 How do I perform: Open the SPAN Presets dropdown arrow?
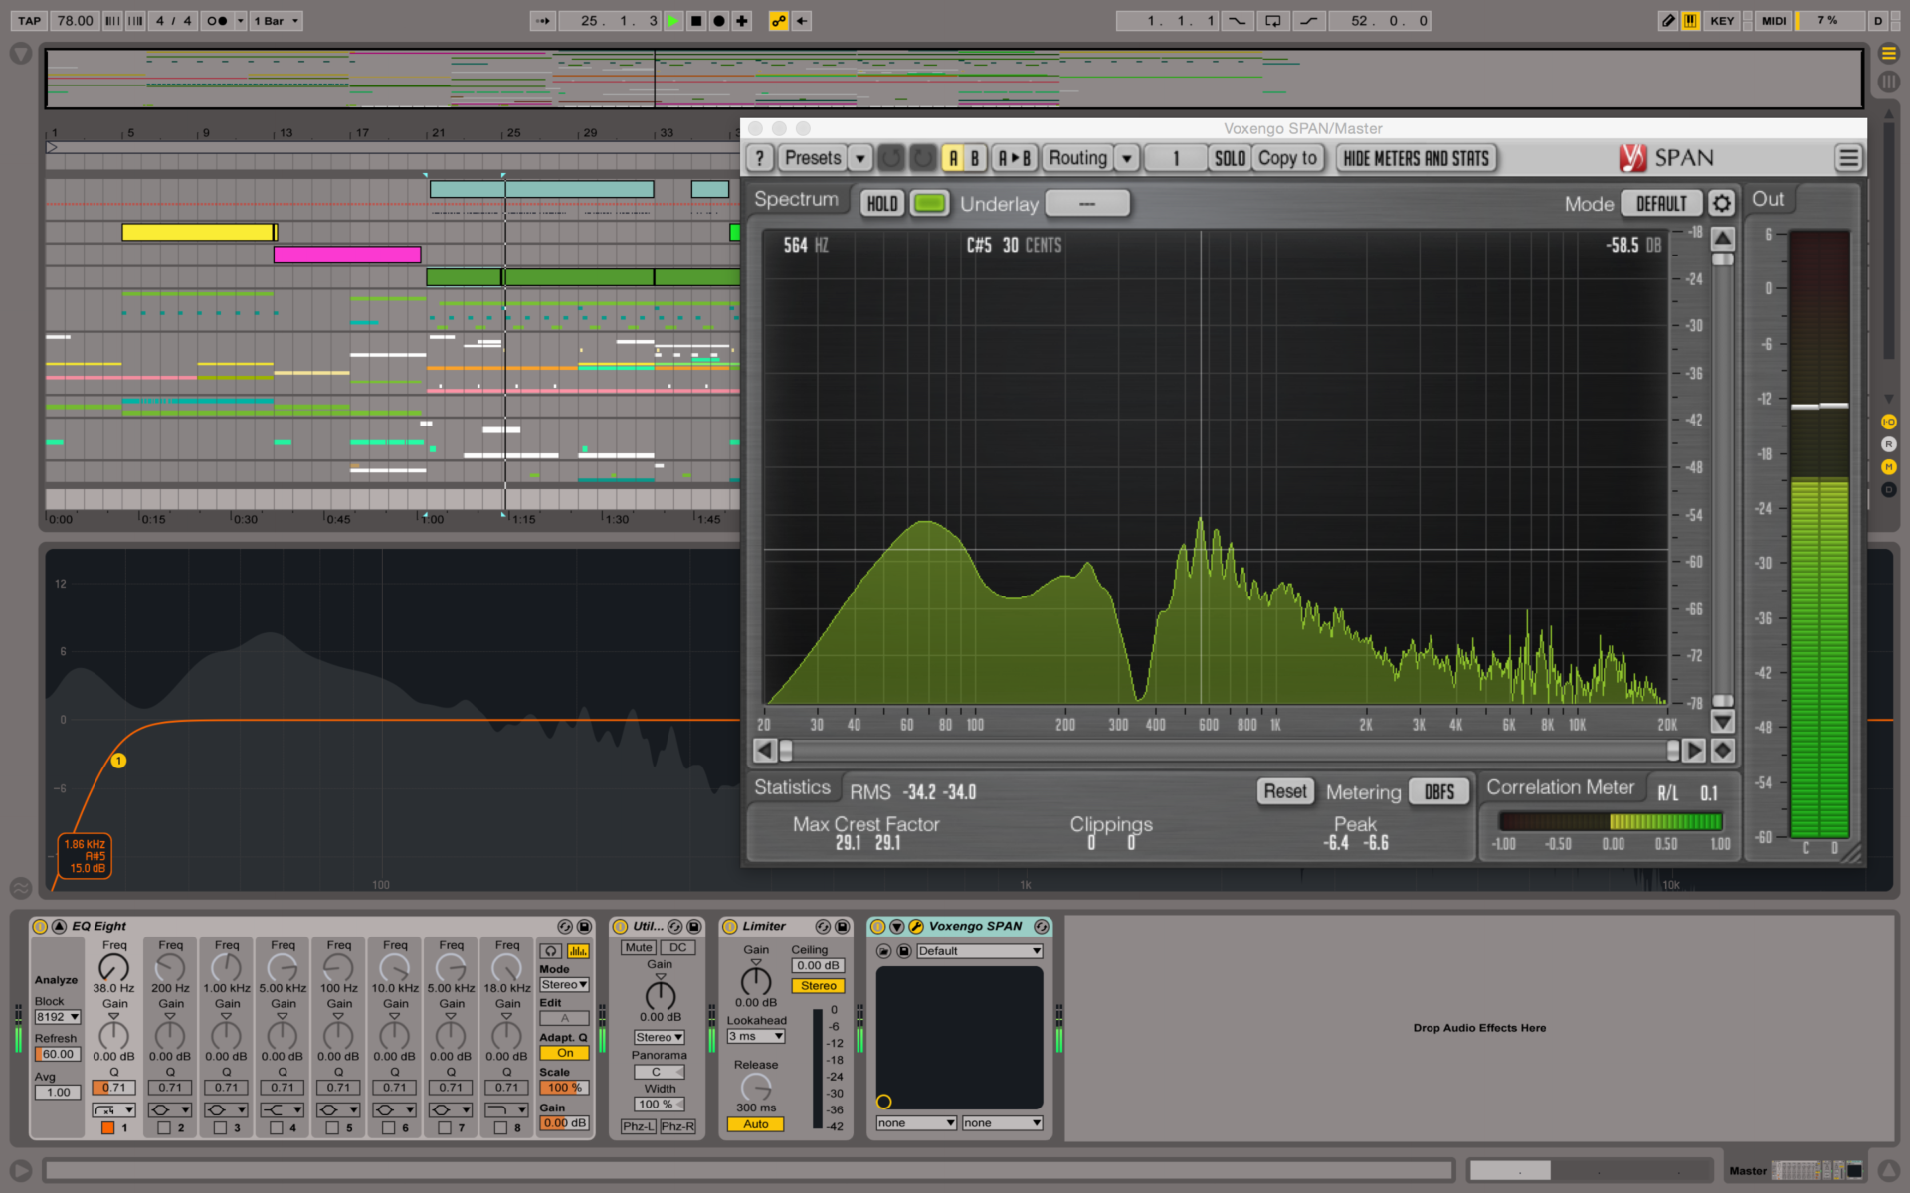860,158
